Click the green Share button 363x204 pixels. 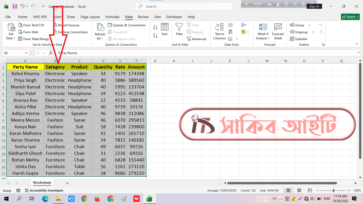tap(350, 17)
